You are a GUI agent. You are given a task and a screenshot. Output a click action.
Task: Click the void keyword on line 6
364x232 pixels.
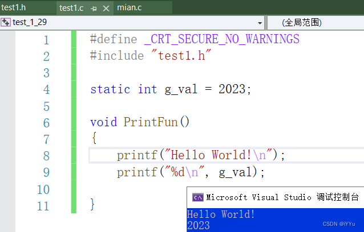point(103,122)
